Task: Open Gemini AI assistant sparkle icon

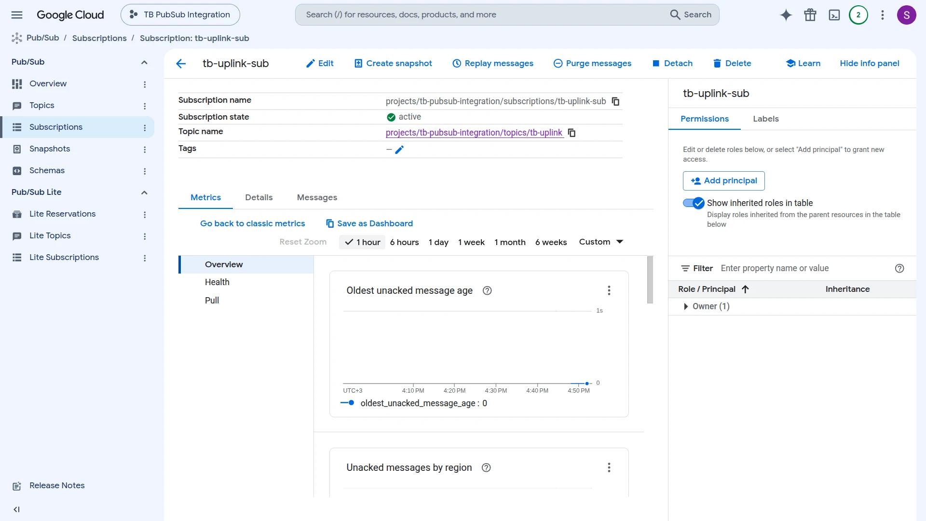Action: pos(786,15)
